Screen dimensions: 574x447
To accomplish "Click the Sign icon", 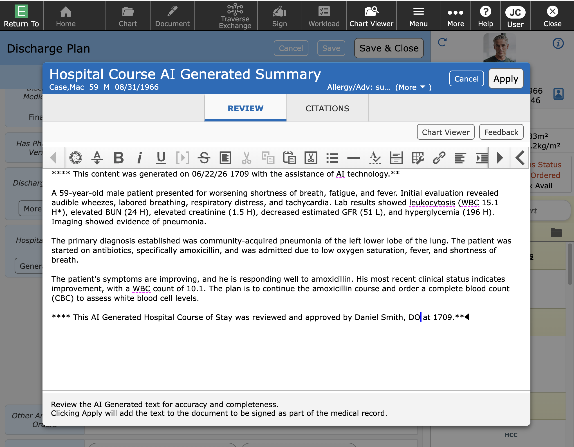I will pyautogui.click(x=279, y=16).
